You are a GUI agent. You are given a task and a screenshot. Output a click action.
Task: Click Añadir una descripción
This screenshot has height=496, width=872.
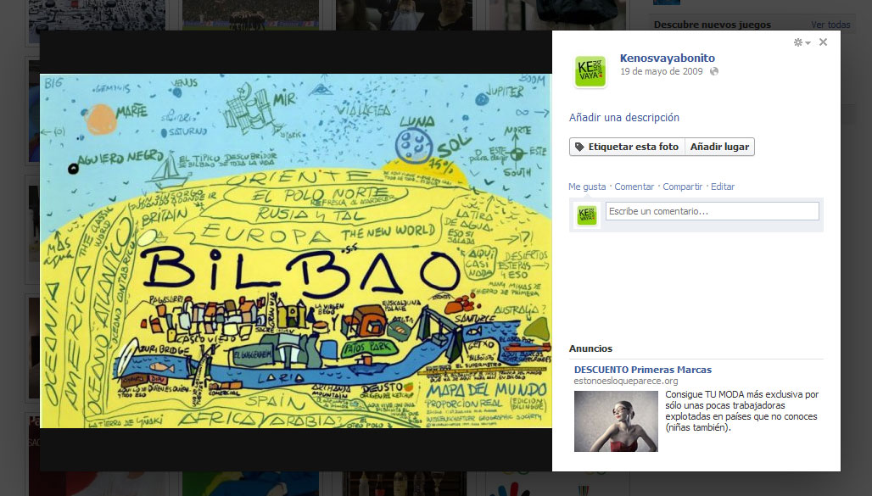coord(624,117)
